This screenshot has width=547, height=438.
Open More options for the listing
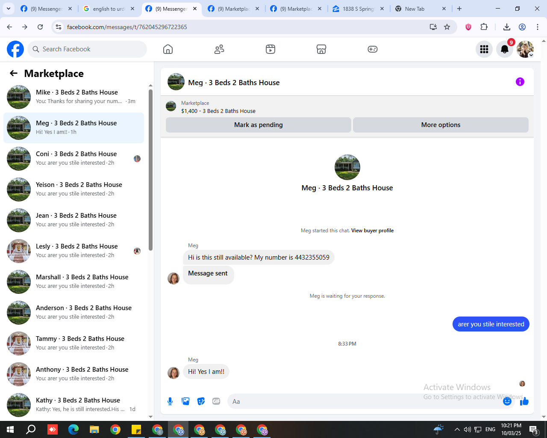pyautogui.click(x=441, y=125)
